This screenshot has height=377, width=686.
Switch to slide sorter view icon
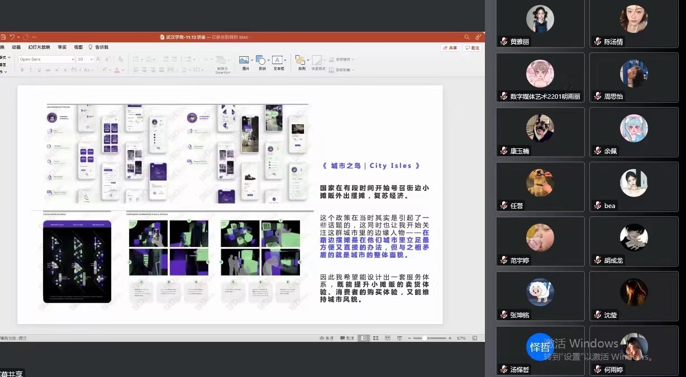pos(374,338)
